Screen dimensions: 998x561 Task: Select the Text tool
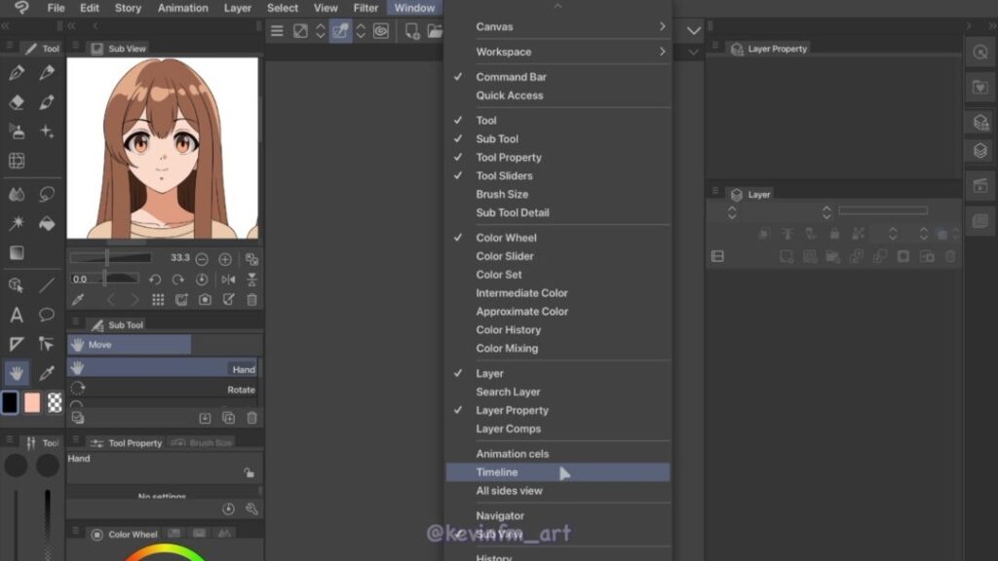pos(17,315)
